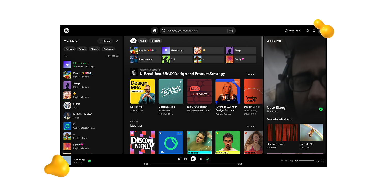
Task: Open the Design MBA podcast card
Action: [142, 96]
